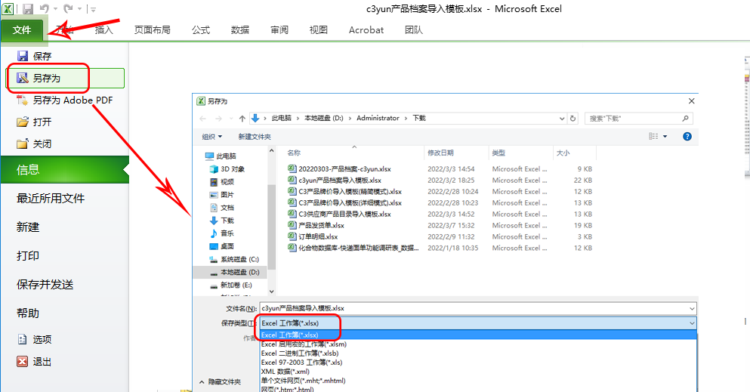
Task: Choose XML 数据(*.xml) type
Action: pos(478,372)
